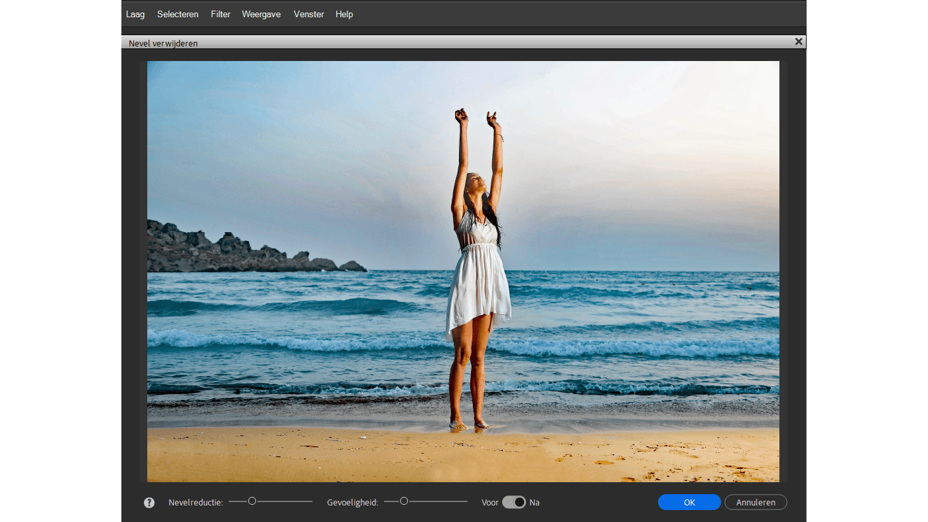Open the Selecteren menu

pyautogui.click(x=178, y=14)
